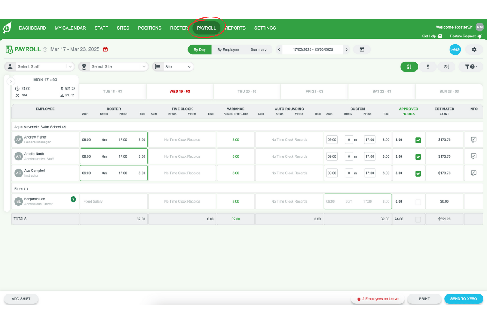Open the REPORTS menu item
Image resolution: width=487 pixels, height=324 pixels.
click(x=235, y=28)
